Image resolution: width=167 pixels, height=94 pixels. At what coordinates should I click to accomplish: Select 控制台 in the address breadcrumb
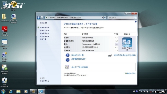(52, 17)
